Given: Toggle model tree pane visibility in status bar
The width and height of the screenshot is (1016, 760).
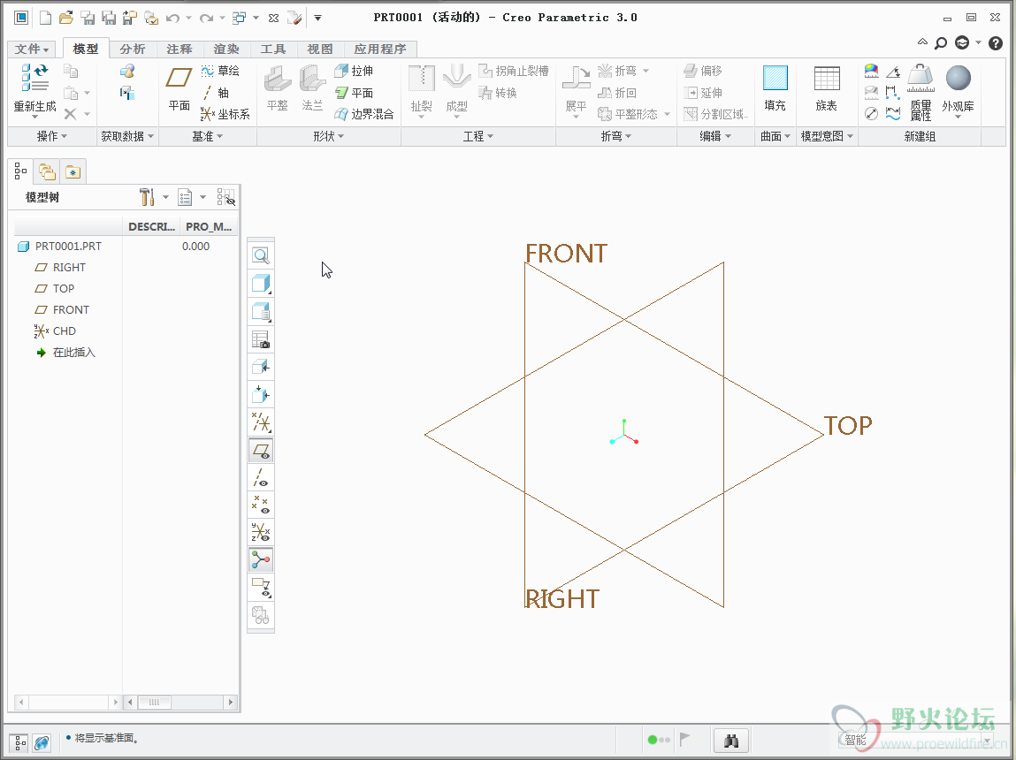Looking at the screenshot, I should [x=19, y=742].
